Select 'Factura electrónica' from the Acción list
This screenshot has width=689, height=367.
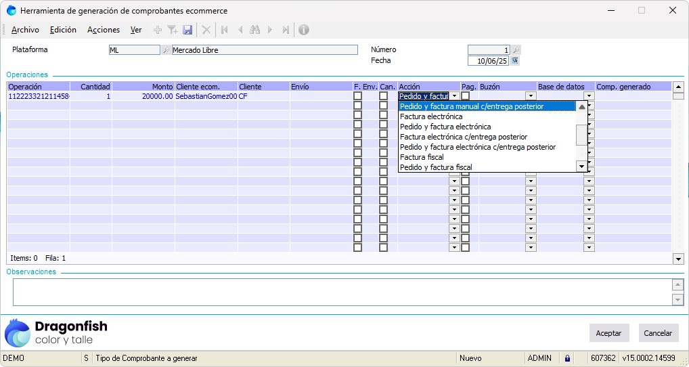[x=431, y=116]
